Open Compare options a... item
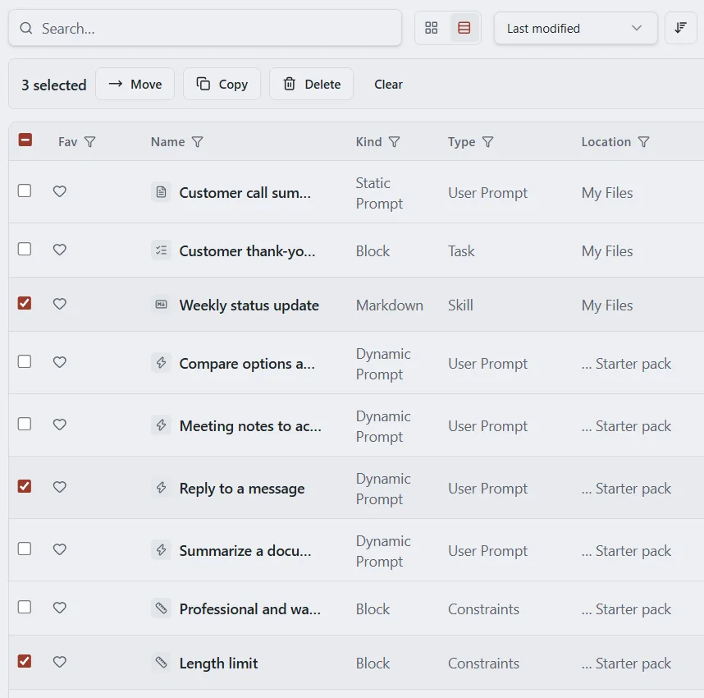The image size is (704, 698). pyautogui.click(x=247, y=363)
